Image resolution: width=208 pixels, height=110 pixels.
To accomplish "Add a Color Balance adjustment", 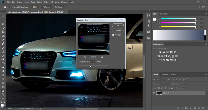I will click(x=162, y=56).
